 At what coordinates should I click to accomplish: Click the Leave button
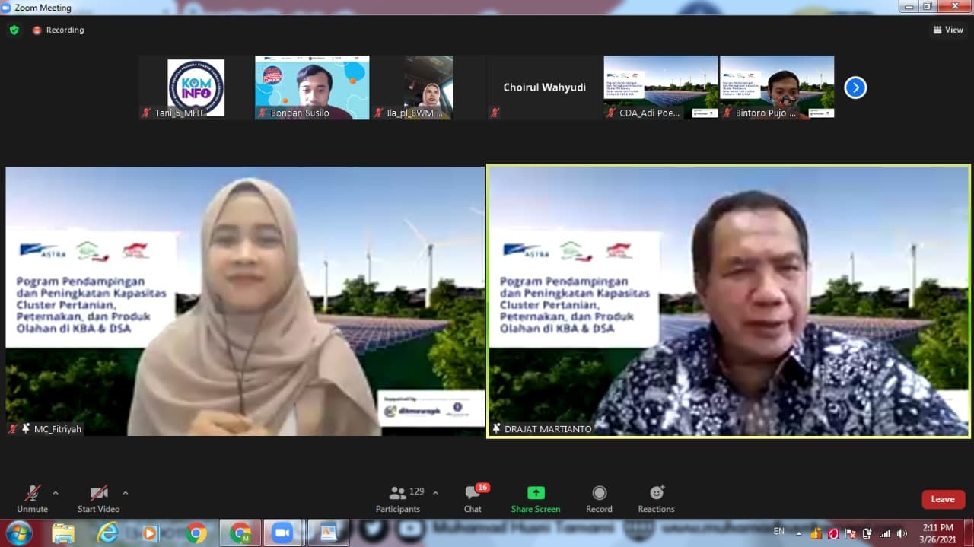(943, 499)
